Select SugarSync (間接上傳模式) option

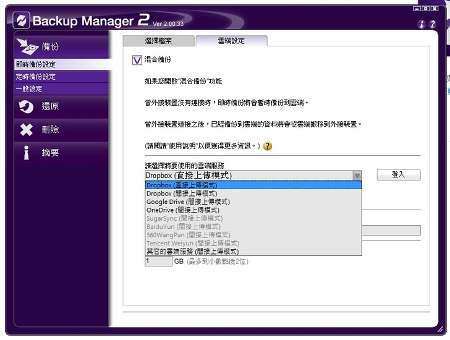point(253,219)
